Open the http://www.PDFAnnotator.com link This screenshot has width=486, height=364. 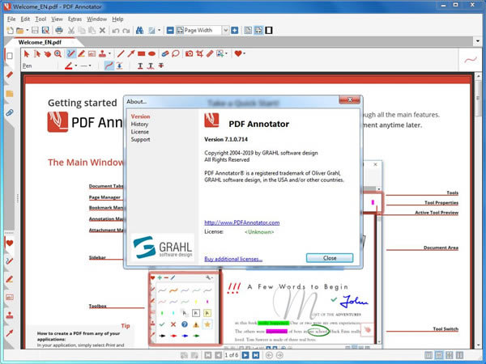(241, 222)
